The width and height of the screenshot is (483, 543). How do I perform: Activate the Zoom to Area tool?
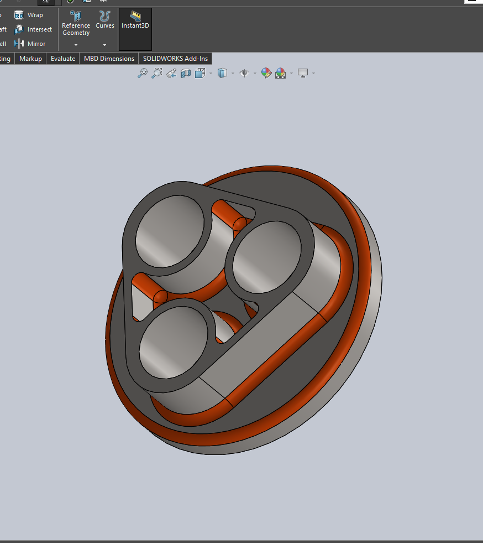(157, 73)
